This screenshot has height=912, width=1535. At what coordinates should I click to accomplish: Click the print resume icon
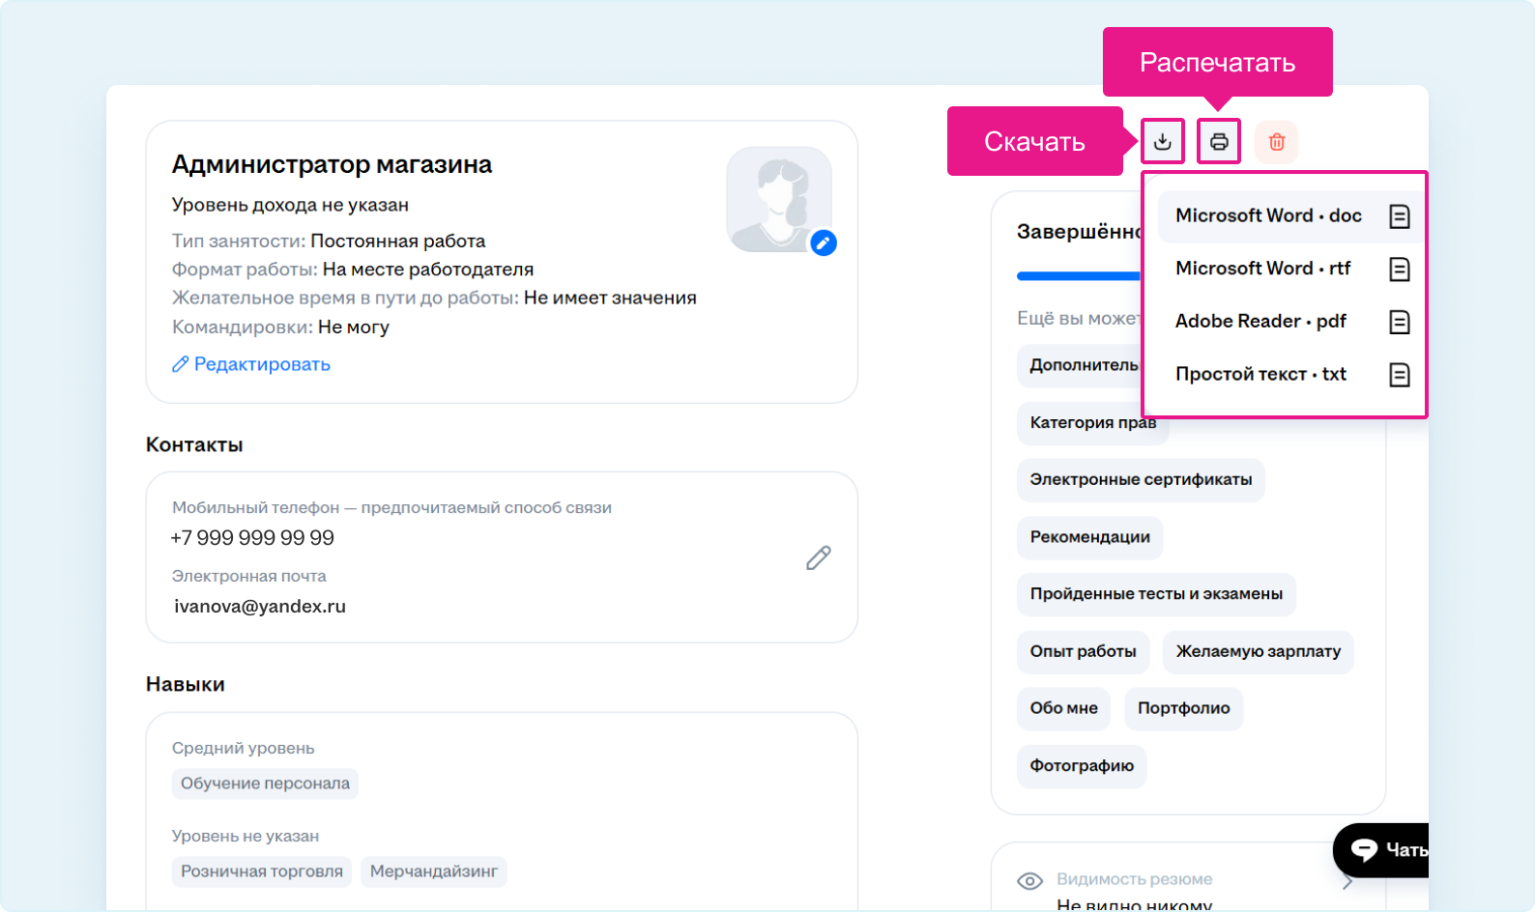tap(1219, 142)
